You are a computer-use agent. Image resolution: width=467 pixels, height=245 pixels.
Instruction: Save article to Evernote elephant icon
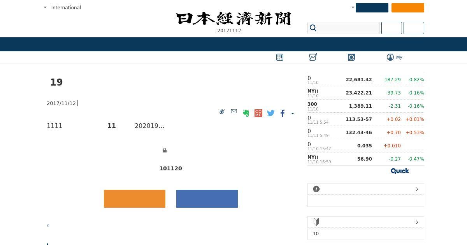[246, 113]
